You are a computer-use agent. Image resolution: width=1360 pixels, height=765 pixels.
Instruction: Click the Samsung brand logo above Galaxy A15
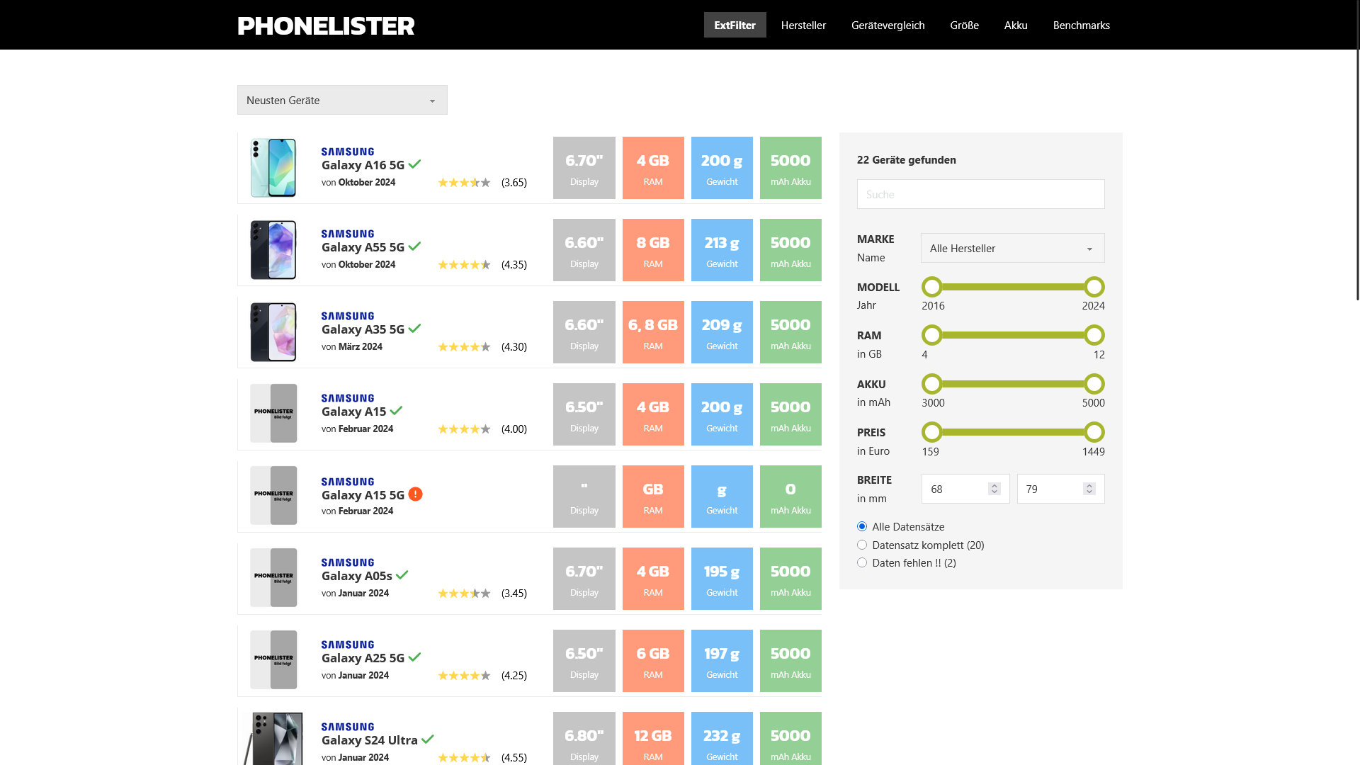(348, 398)
